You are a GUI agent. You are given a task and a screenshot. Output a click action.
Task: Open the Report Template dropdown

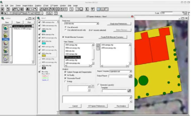pos(131,71)
